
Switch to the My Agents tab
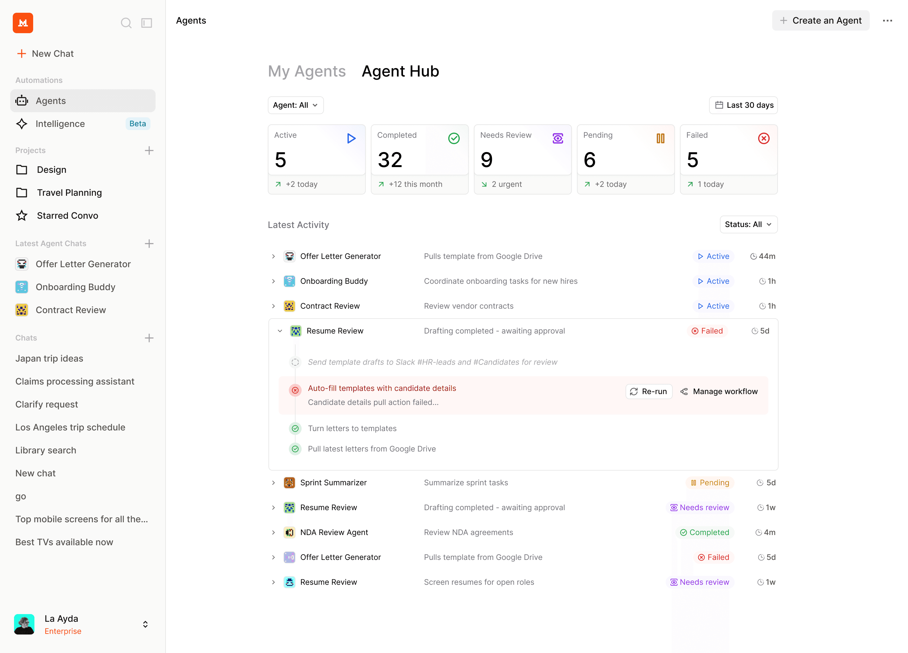(307, 71)
